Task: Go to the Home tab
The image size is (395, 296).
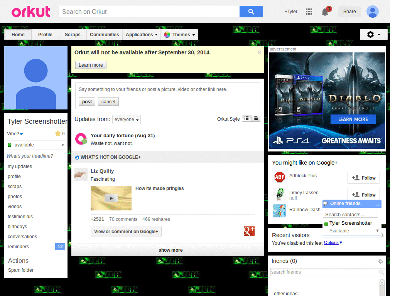Action: 18,35
